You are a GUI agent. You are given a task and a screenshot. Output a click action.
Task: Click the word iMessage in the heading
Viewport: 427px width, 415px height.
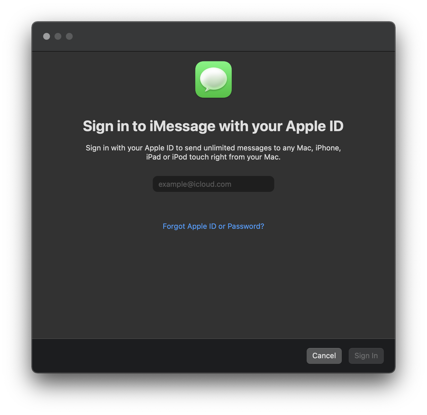183,126
